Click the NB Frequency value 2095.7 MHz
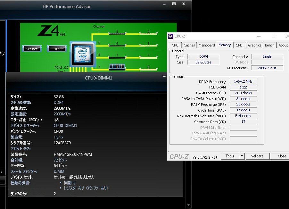The image size is (289, 209). pyautogui.click(x=267, y=68)
